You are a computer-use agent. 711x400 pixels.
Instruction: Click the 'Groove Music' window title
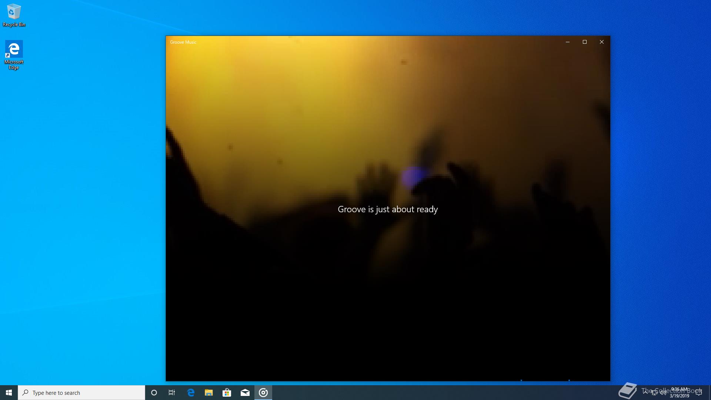click(x=183, y=42)
